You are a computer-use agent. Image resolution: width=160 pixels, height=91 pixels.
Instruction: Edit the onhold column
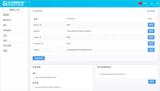[151, 50]
